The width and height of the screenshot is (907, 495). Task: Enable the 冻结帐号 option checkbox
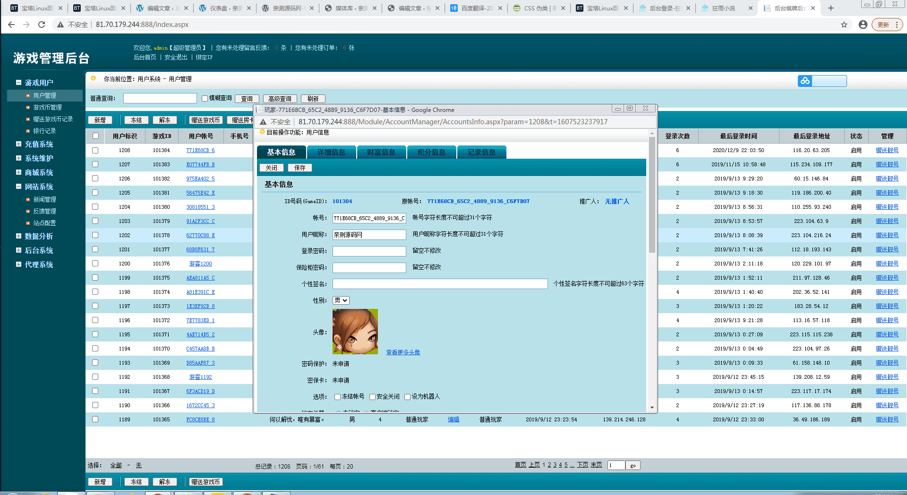point(337,397)
